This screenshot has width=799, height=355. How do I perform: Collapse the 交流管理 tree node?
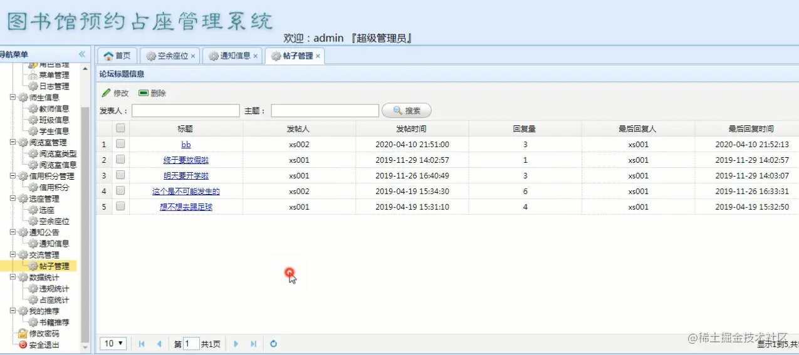(13, 255)
